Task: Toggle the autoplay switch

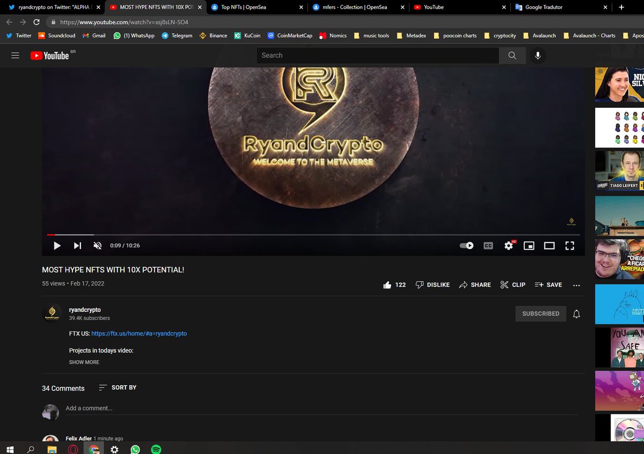Action: [466, 245]
